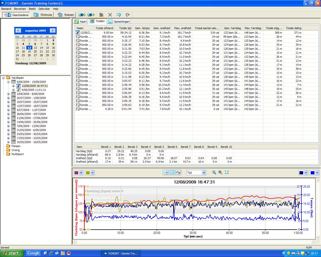Viewport: 321px width, 257px height.
Task: Click the running activity icon for 12/08/2009 16:47:31
Action: (x=18, y=86)
